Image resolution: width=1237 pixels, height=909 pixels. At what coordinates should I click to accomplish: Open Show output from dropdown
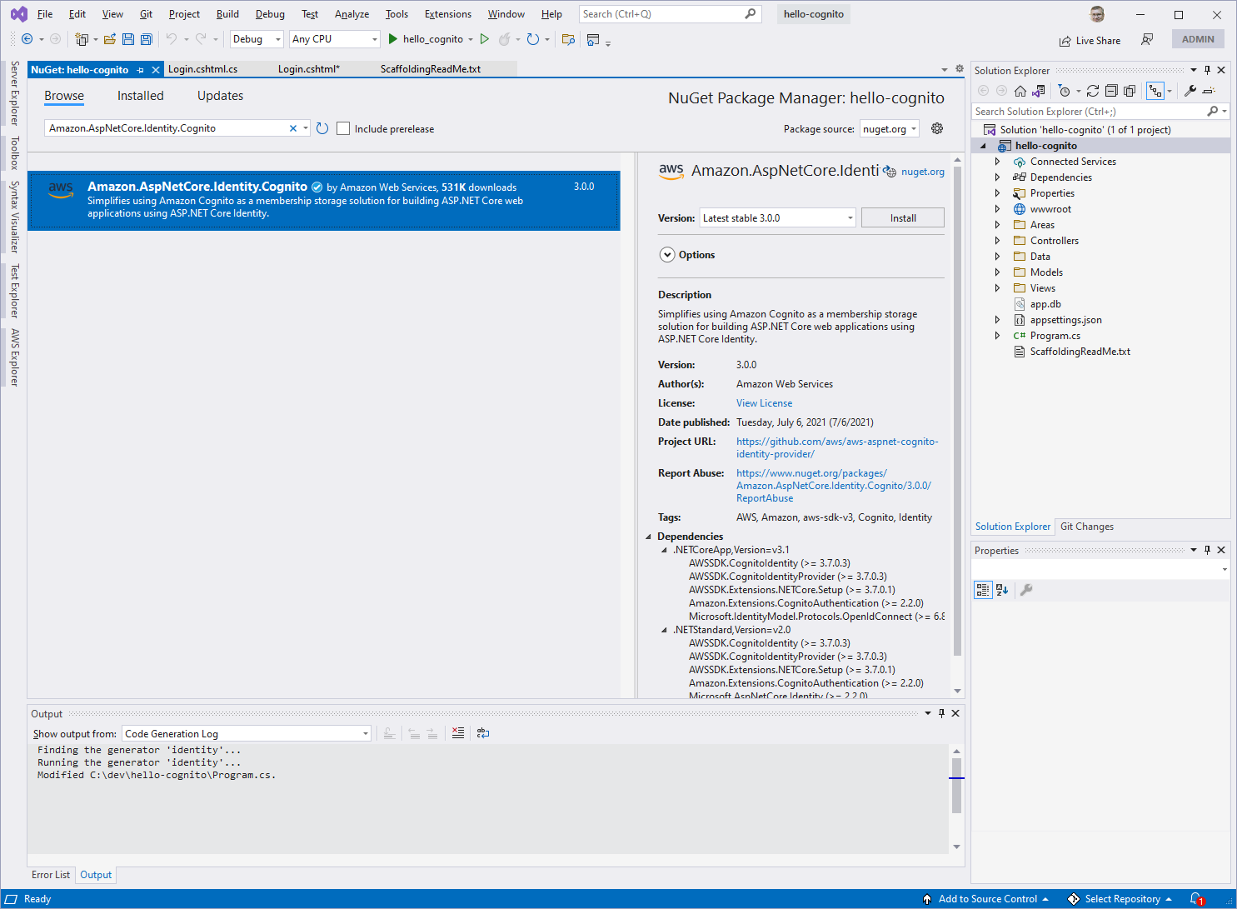pyautogui.click(x=247, y=734)
